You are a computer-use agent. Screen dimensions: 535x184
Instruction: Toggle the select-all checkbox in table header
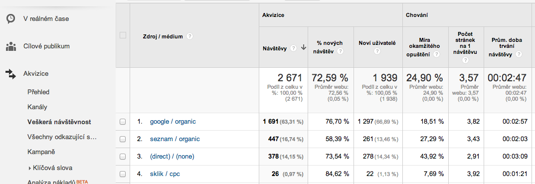[123, 35]
